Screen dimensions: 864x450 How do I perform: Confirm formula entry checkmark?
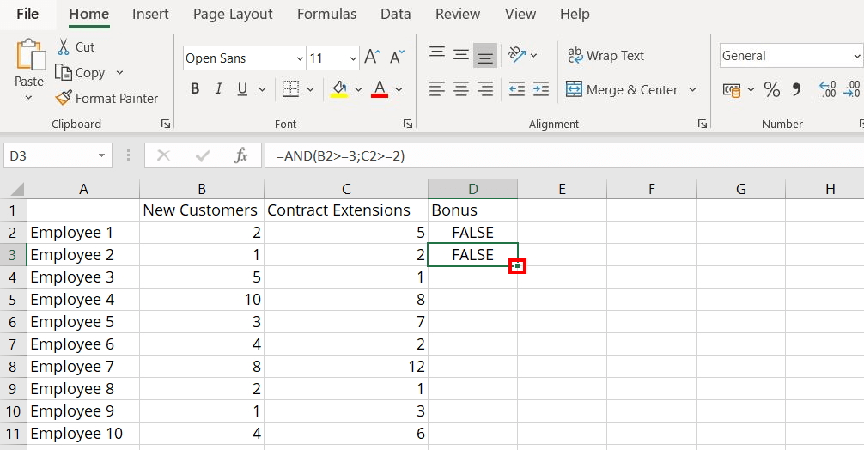(202, 156)
